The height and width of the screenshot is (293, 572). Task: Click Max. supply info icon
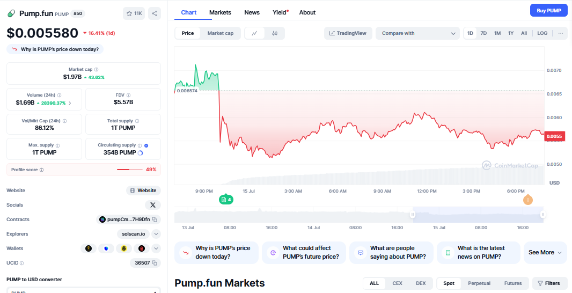(57, 145)
